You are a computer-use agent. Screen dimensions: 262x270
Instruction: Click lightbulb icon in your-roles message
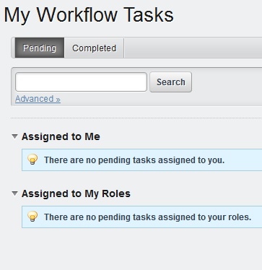[x=32, y=217]
